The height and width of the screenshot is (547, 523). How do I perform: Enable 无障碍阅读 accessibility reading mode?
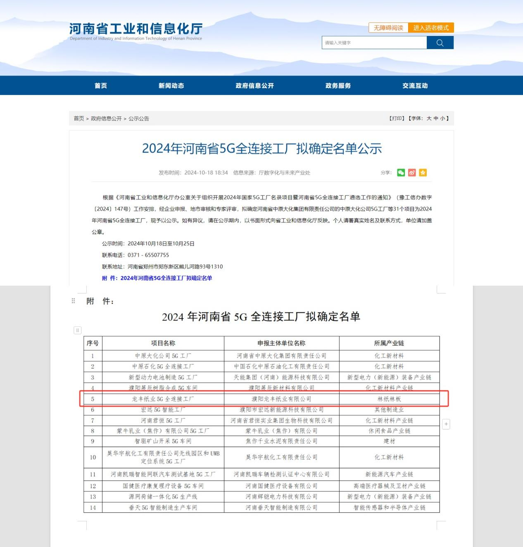[388, 28]
